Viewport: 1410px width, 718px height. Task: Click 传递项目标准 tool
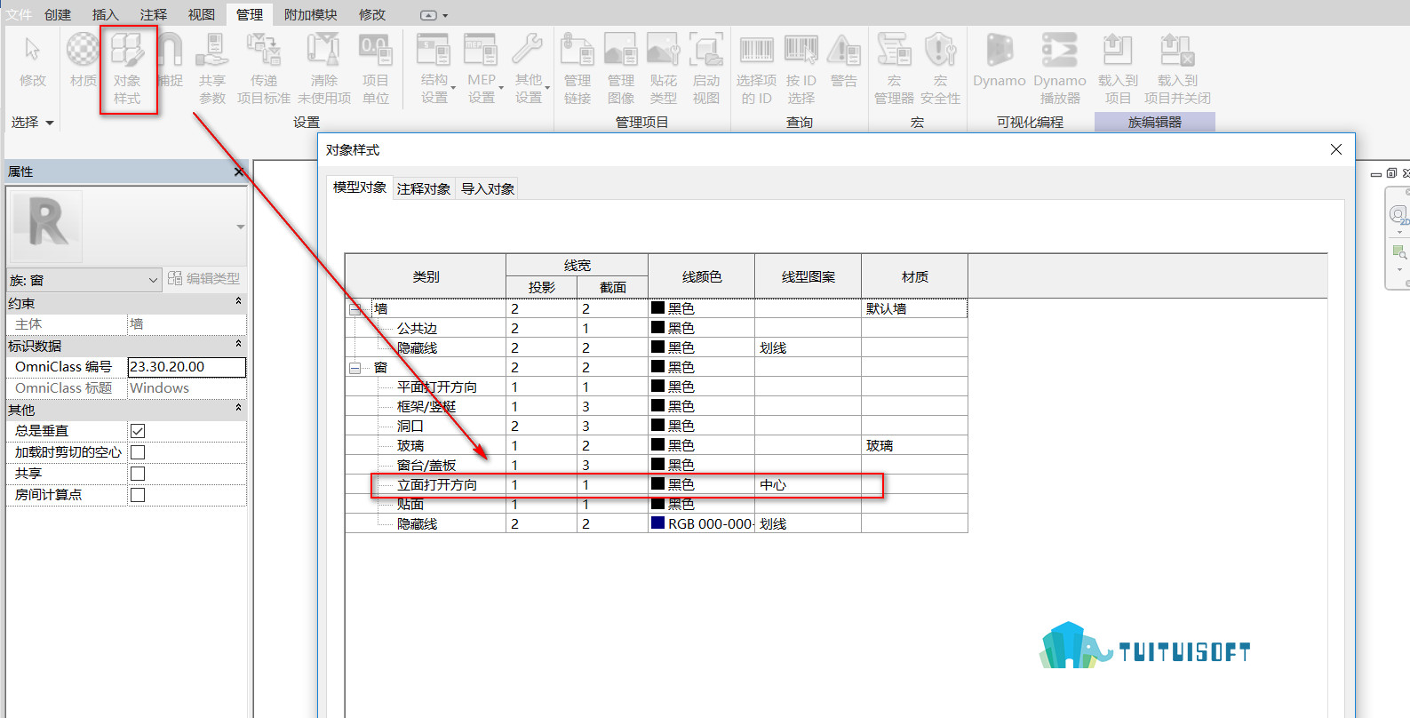click(x=264, y=69)
